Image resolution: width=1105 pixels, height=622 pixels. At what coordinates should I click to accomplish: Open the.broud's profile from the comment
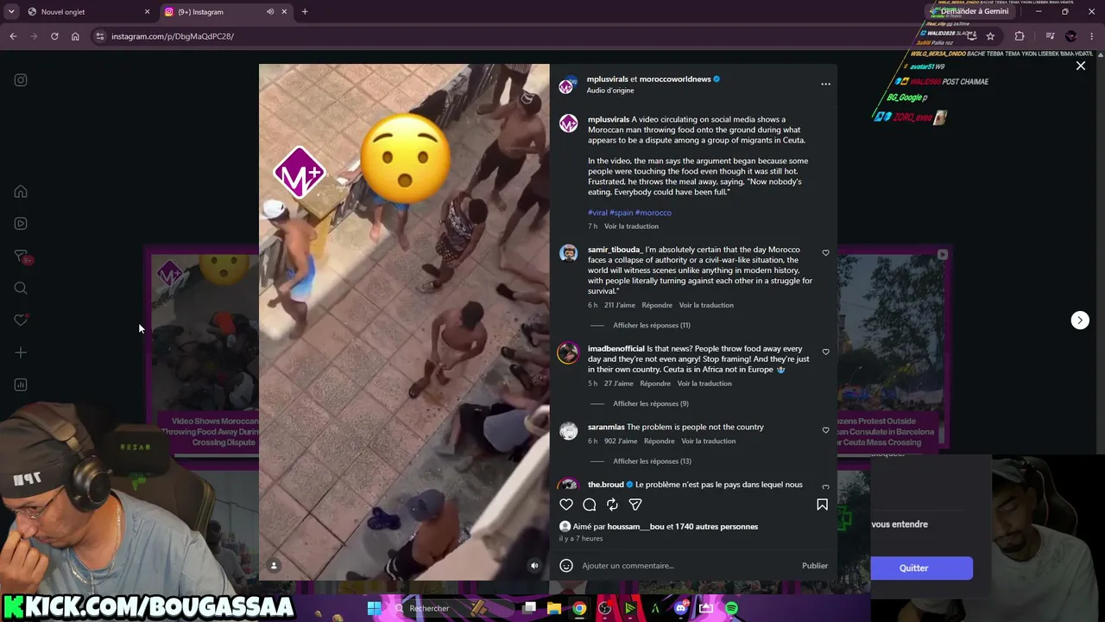[x=606, y=485]
